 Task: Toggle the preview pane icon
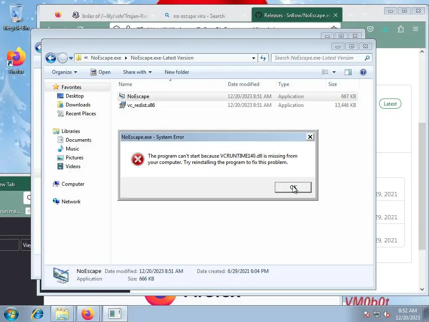tap(348, 72)
